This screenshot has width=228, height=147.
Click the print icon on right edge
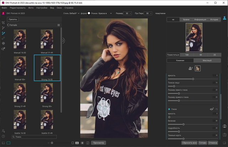[224, 126]
